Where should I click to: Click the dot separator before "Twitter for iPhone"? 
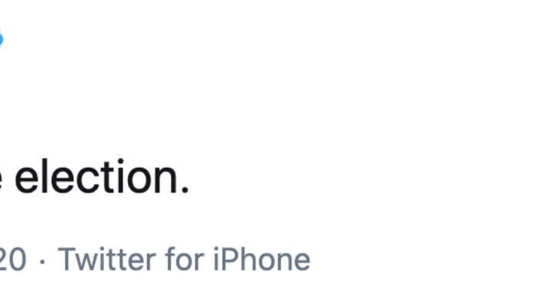pyautogui.click(x=42, y=261)
